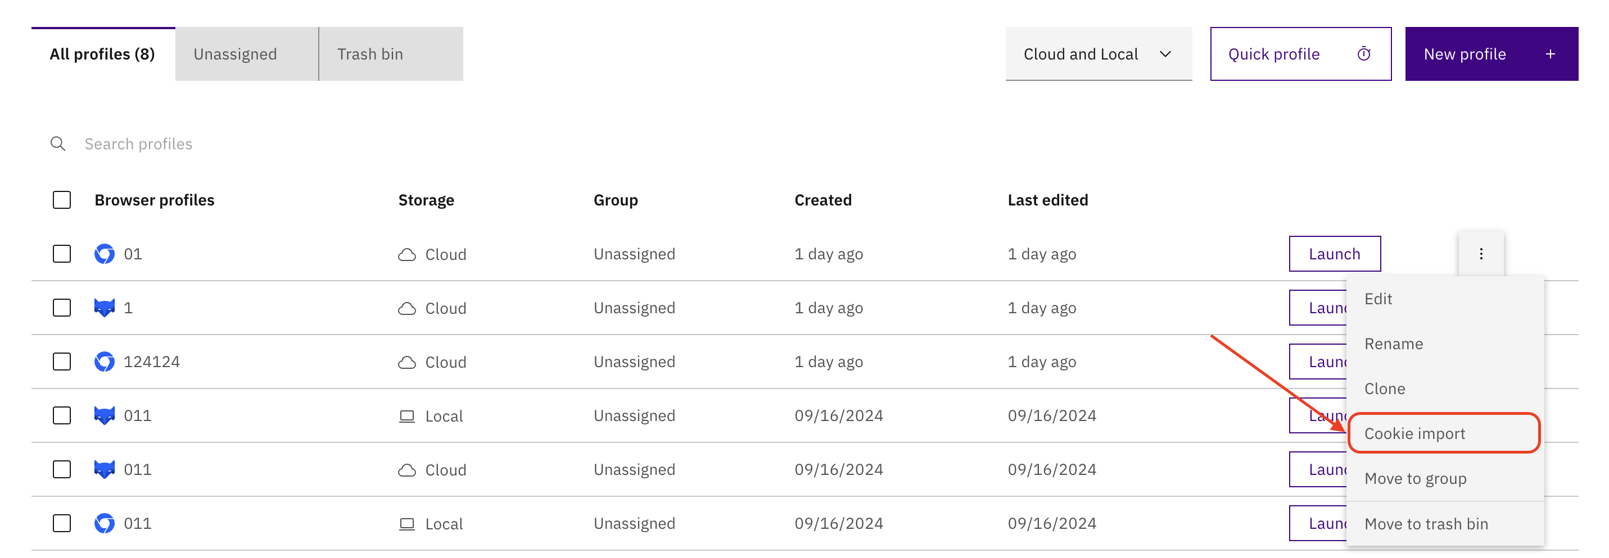Click the laptop Local icon in last row
This screenshot has width=1609, height=558.
coord(406,524)
